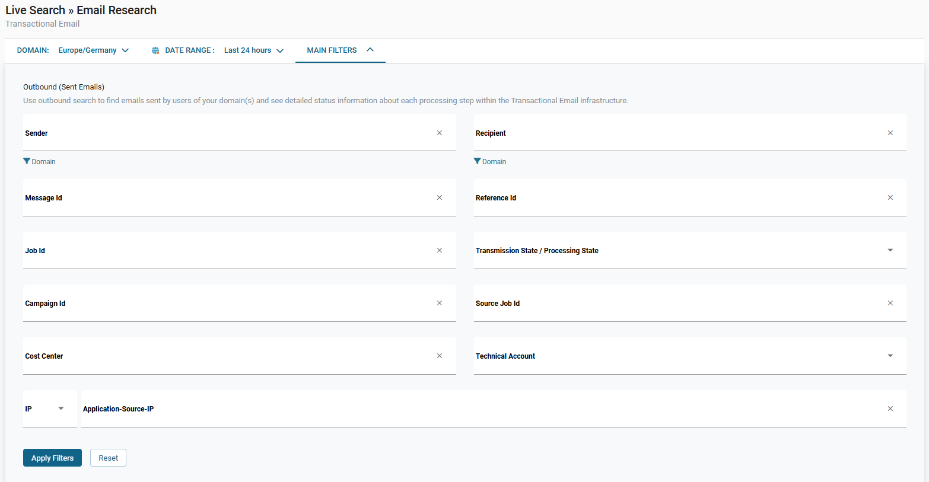This screenshot has width=929, height=482.
Task: Toggle Domain filter under Sender field
Action: tap(39, 161)
